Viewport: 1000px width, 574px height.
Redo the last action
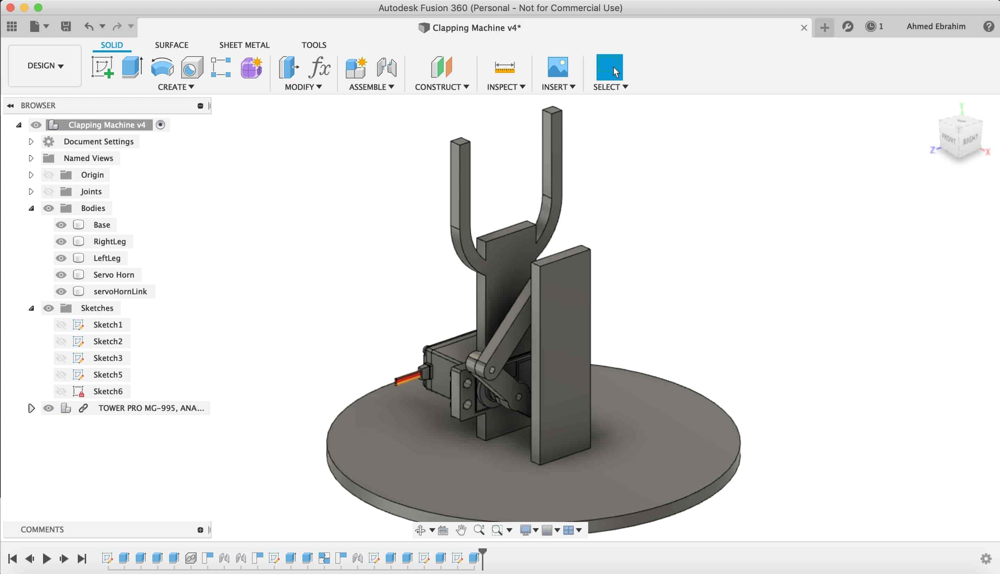pyautogui.click(x=117, y=26)
